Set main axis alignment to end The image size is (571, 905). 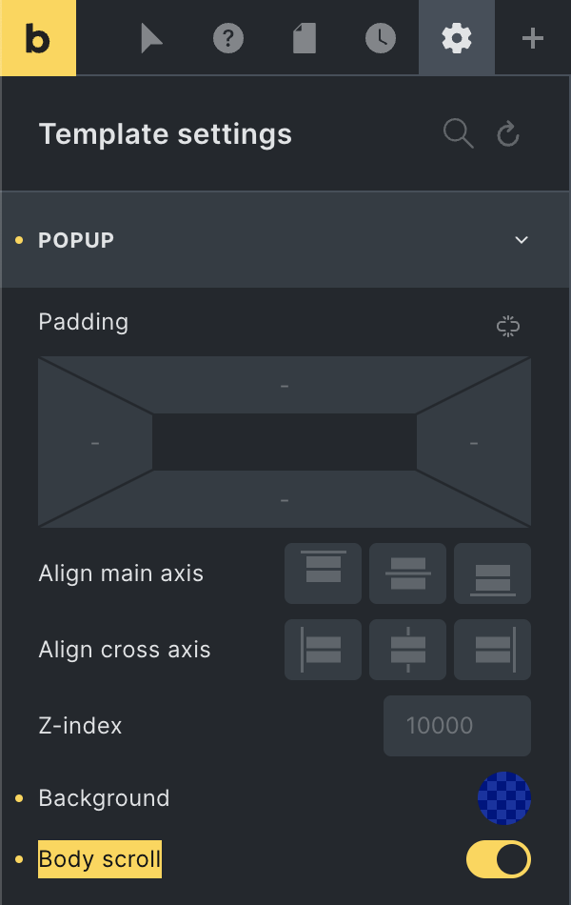[493, 573]
